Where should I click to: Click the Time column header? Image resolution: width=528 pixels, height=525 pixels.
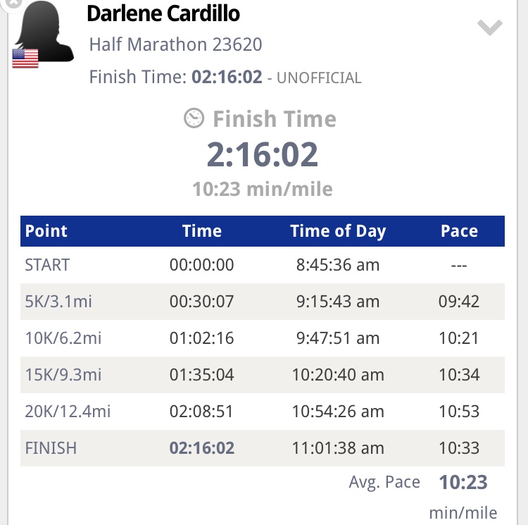202,231
